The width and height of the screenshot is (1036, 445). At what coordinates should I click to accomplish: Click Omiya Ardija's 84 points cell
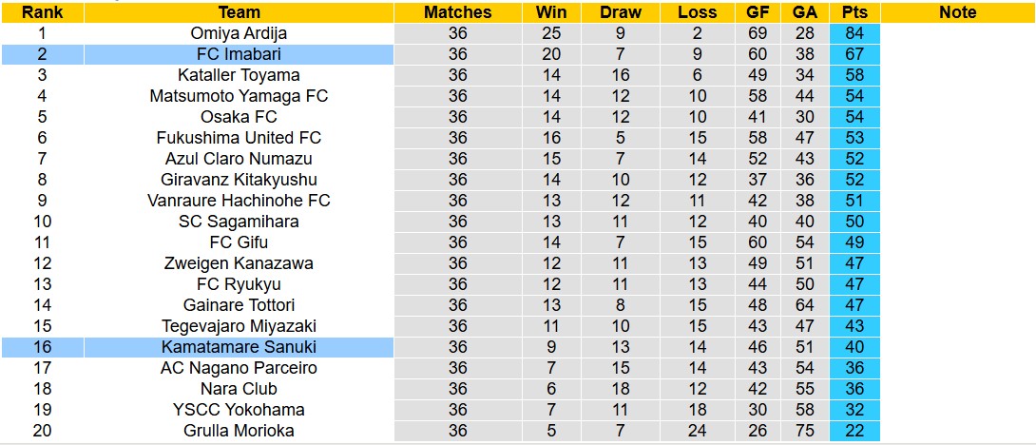(854, 33)
